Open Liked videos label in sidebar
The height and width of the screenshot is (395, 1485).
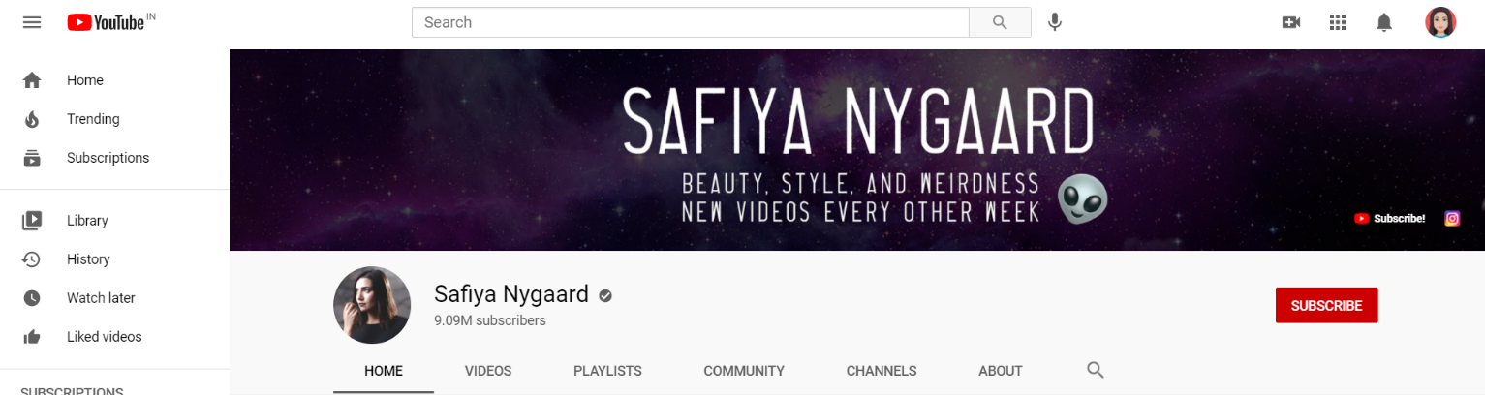[105, 337]
